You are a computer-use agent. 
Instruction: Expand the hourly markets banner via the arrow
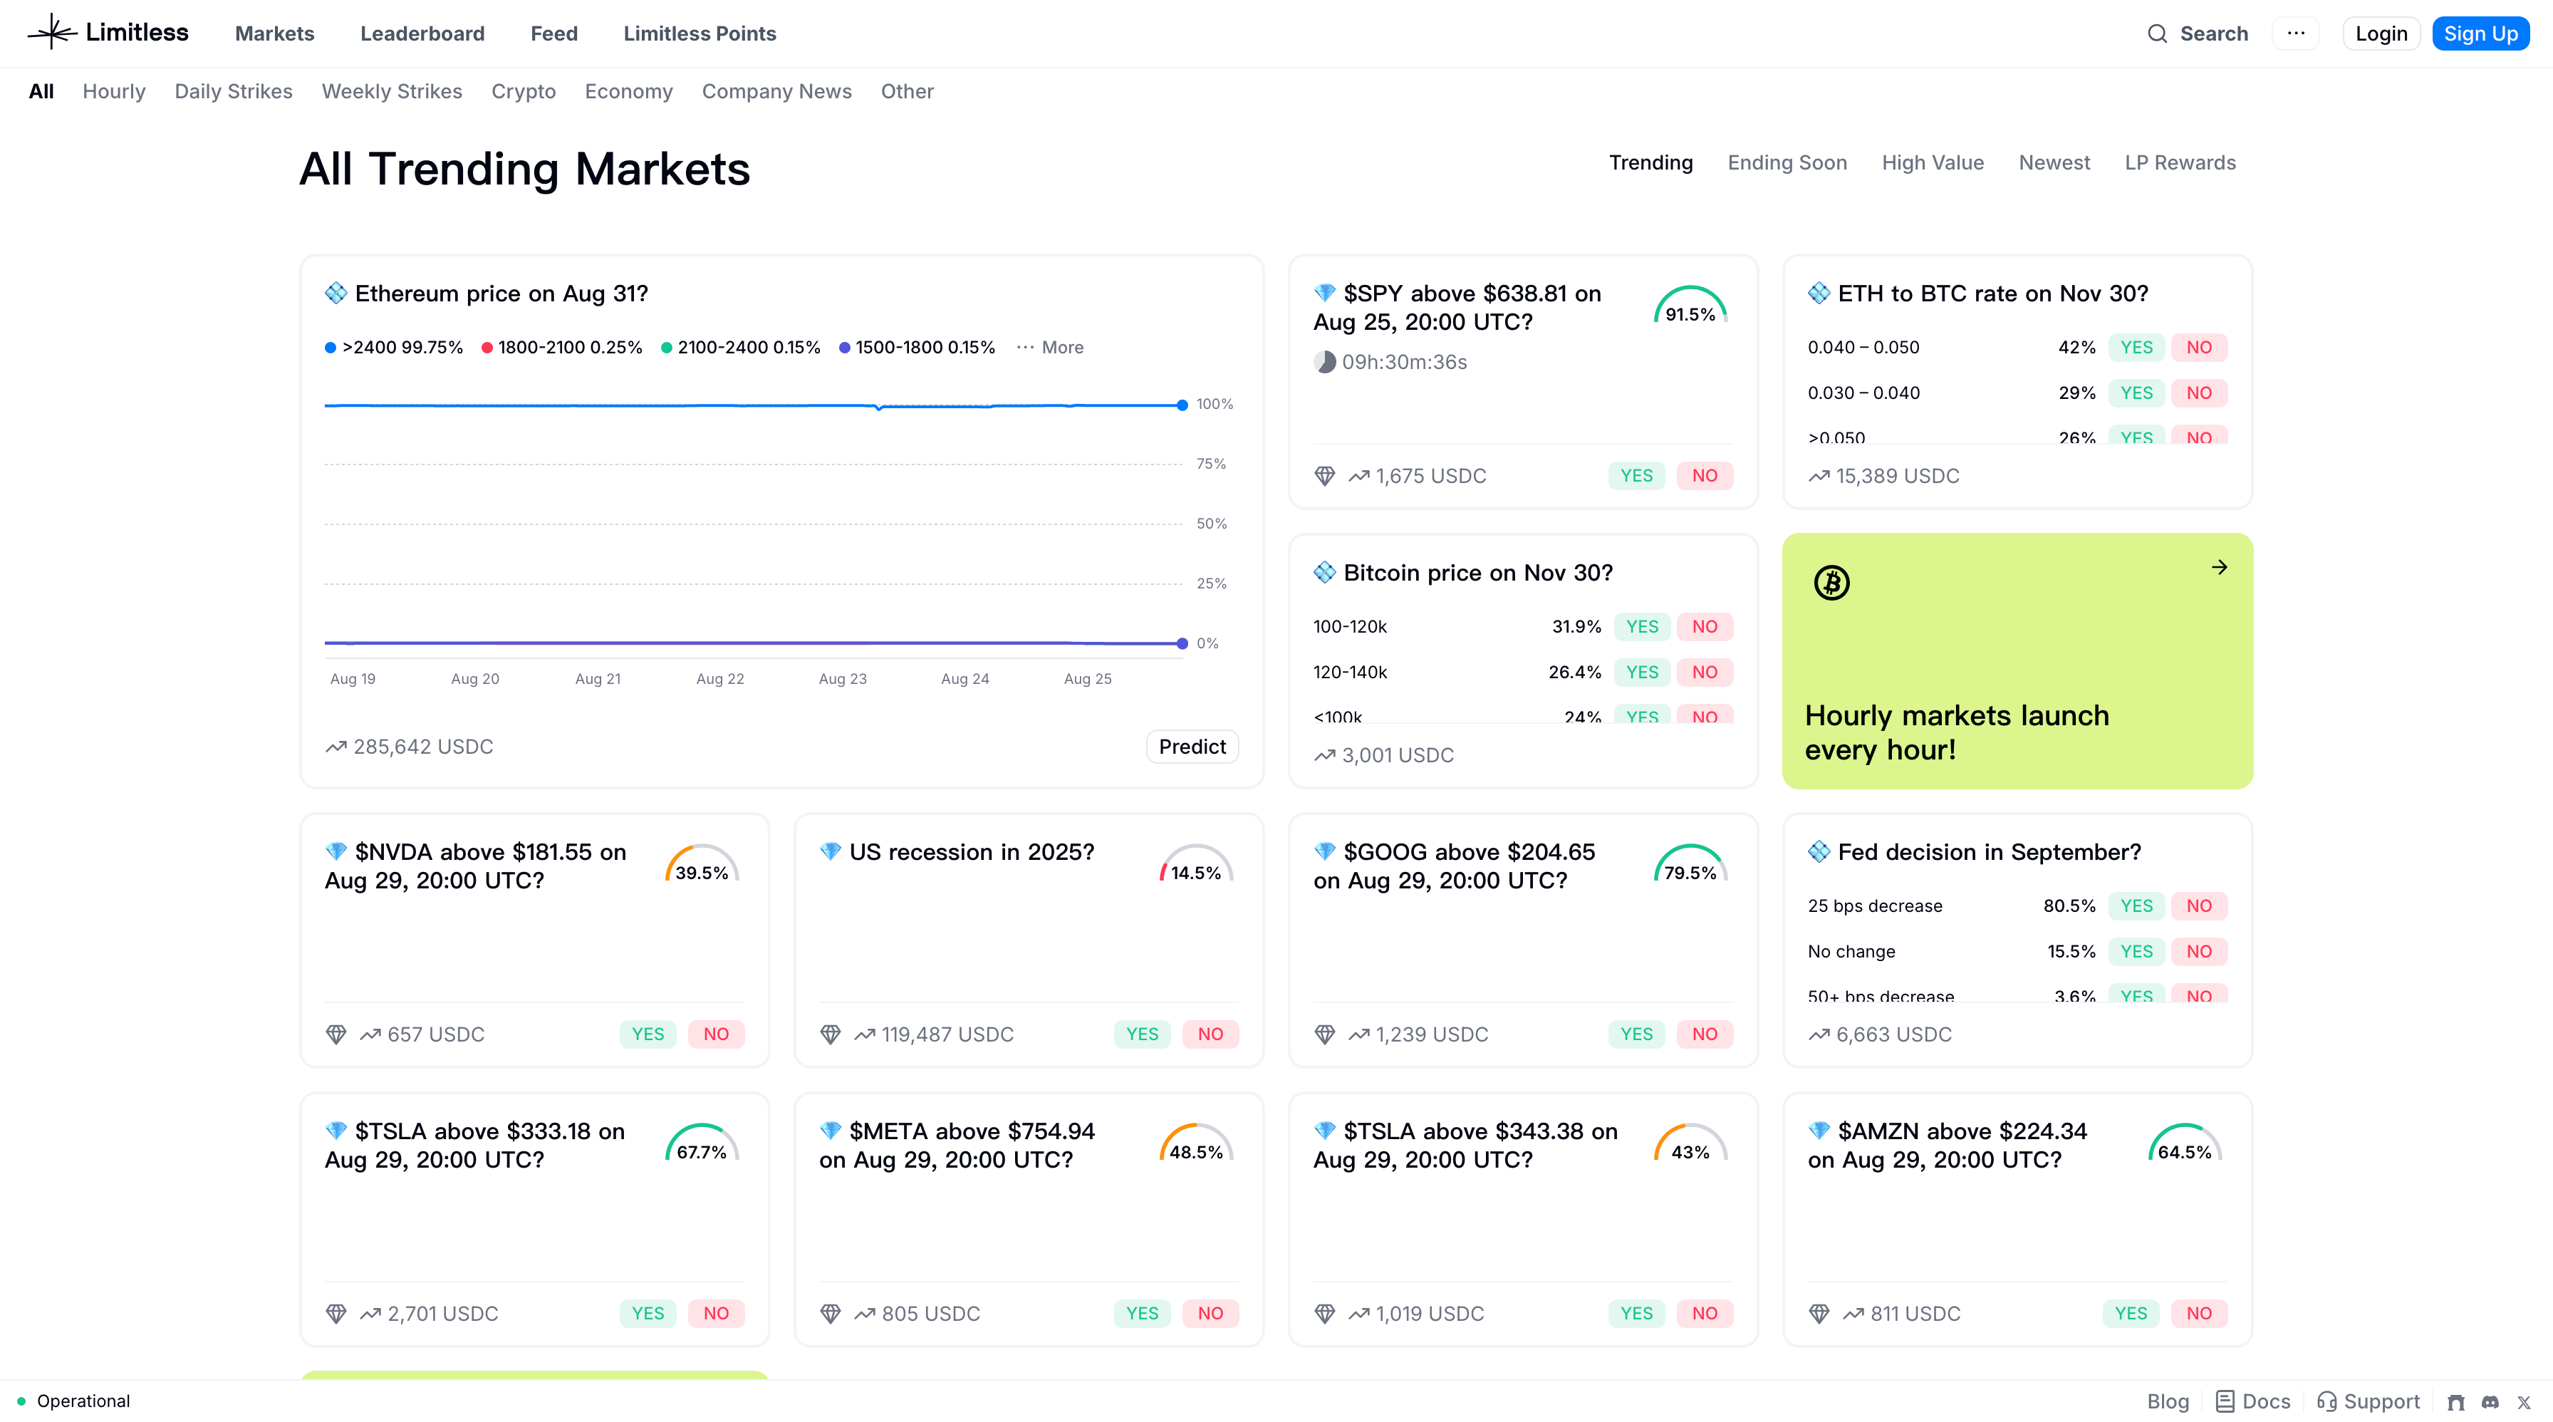[2219, 567]
